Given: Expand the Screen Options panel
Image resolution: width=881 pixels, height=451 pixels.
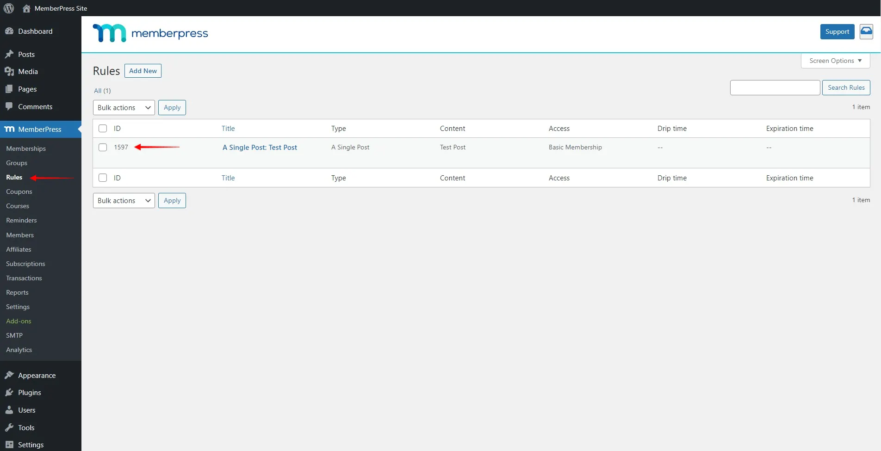Looking at the screenshot, I should click(x=836, y=61).
